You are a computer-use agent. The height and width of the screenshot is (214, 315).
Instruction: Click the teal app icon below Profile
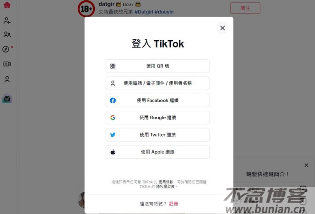point(7,98)
